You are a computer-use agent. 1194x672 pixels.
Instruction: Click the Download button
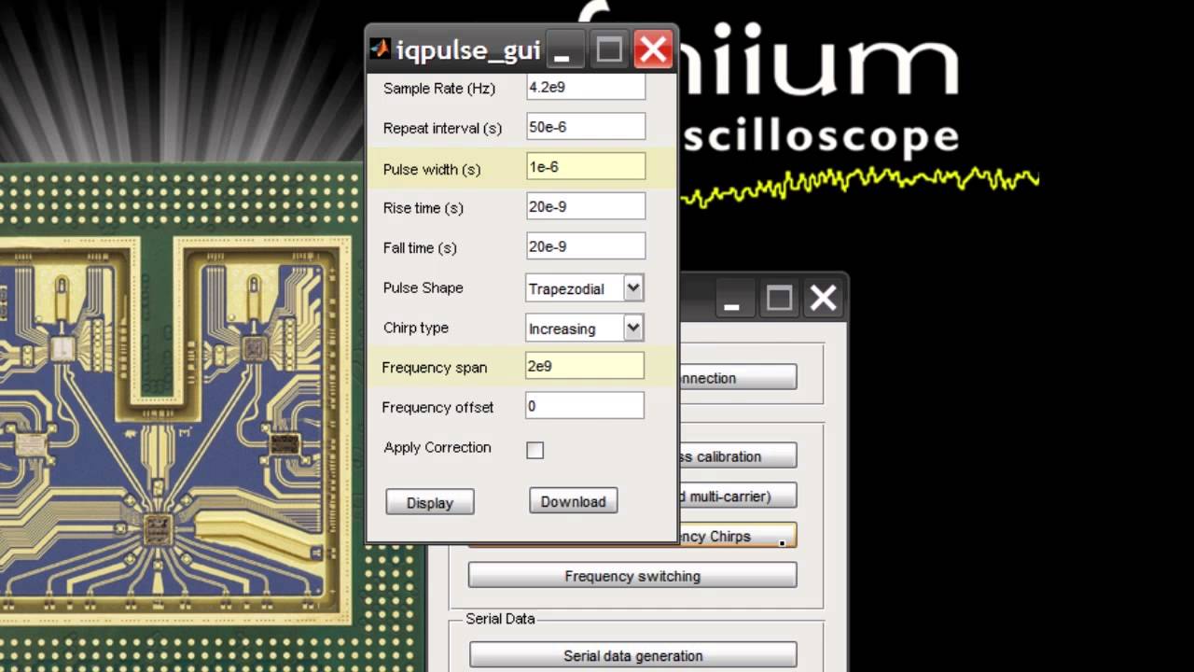point(573,501)
